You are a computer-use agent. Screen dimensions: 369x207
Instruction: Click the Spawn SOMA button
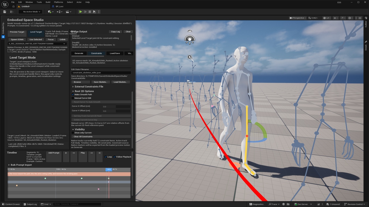point(17,39)
